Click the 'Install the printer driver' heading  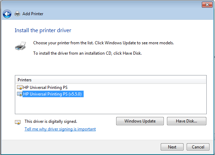[43, 30]
